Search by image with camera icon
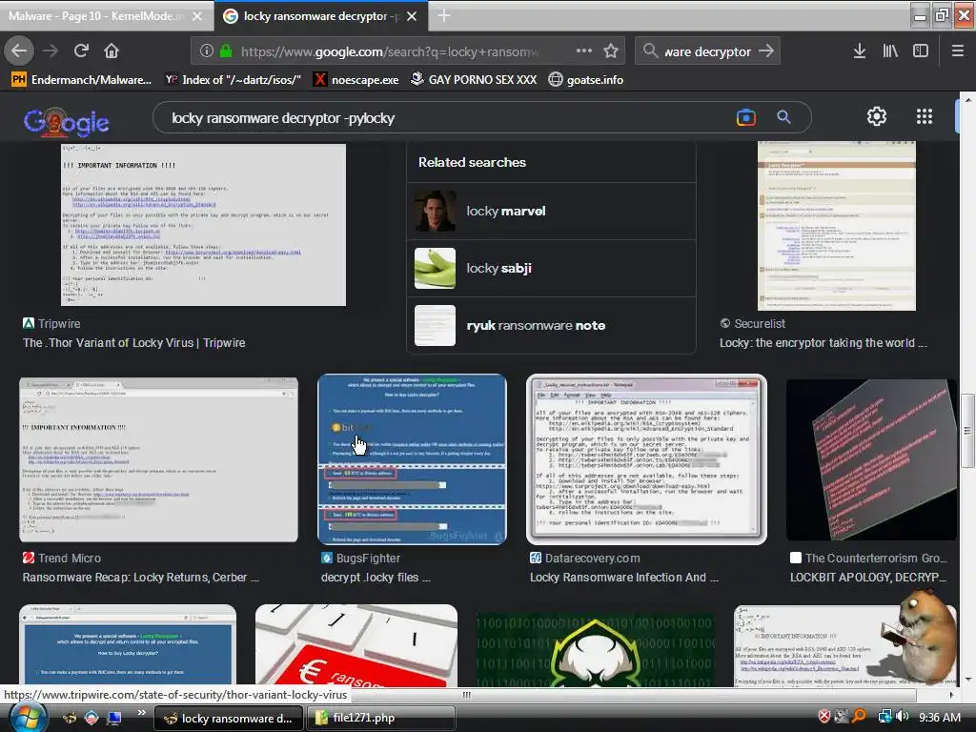Screen dimensions: 976x732 pyautogui.click(x=745, y=117)
